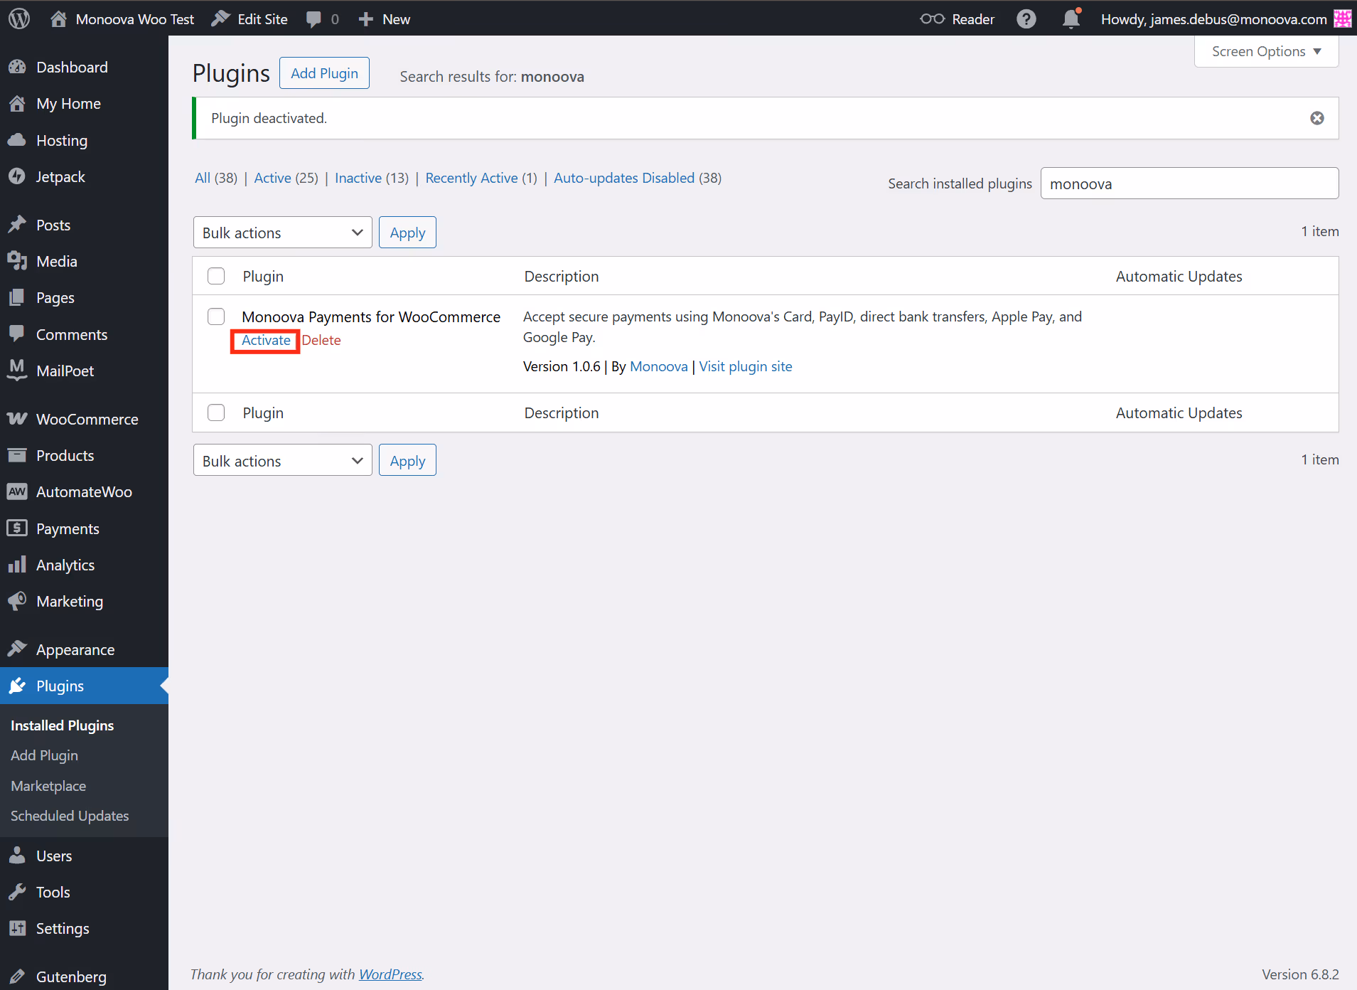Open the comments bubble icon in admin bar
1357x990 pixels.
pyautogui.click(x=313, y=19)
